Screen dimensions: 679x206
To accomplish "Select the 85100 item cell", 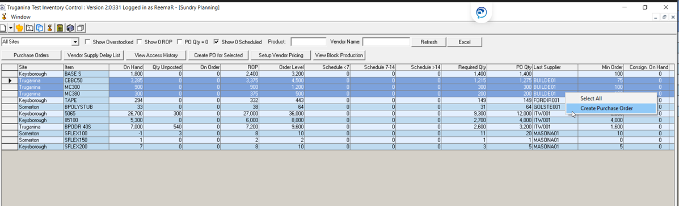I will [x=86, y=120].
